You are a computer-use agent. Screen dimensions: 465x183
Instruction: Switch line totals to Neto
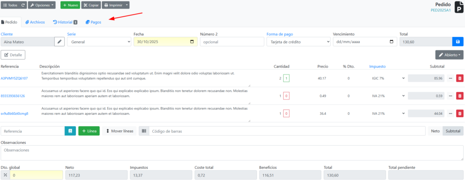pyautogui.click(x=435, y=131)
